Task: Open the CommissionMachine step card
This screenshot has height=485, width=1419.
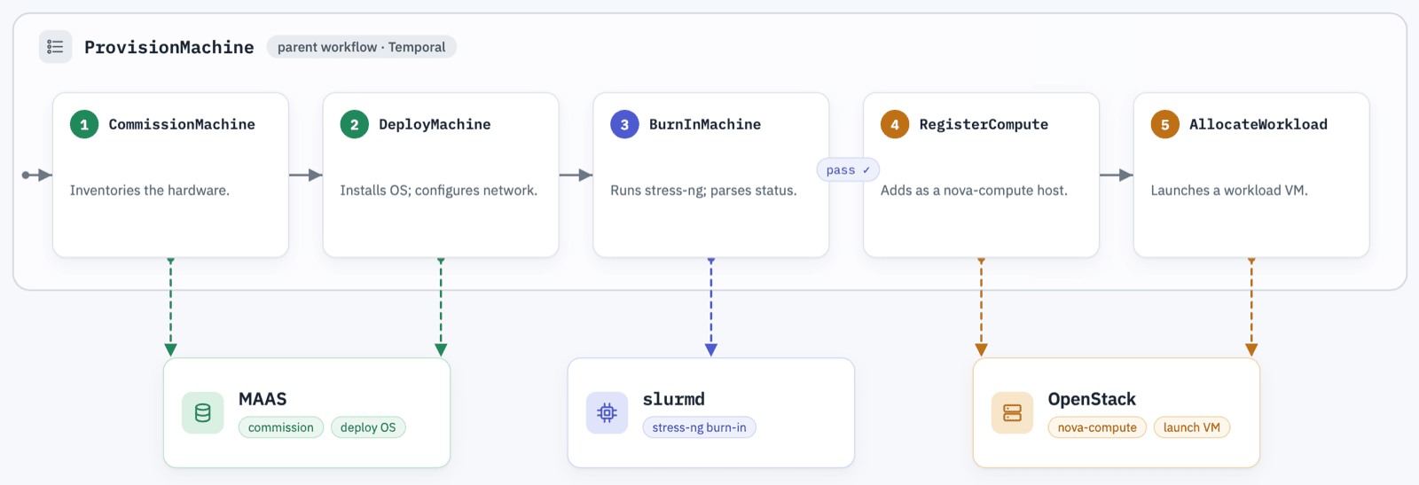Action: pyautogui.click(x=170, y=176)
